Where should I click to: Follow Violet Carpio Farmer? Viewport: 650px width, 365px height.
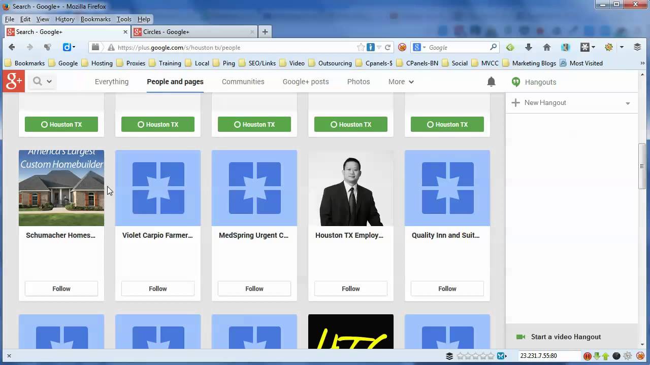coord(158,288)
